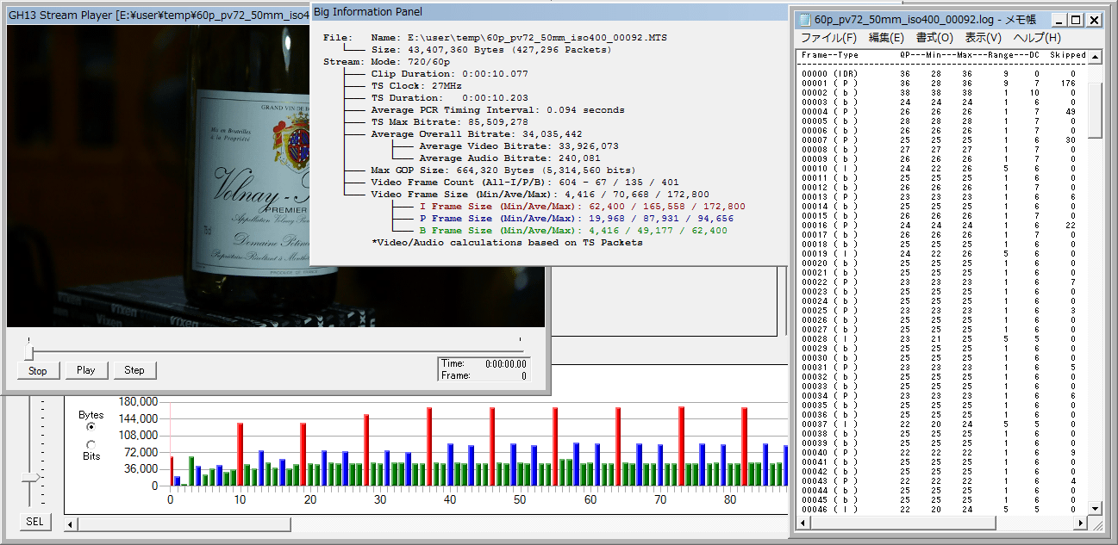Screen dimensions: 1118x545
Task: Open the 編集(E) menu in Notepad
Action: tap(886, 38)
